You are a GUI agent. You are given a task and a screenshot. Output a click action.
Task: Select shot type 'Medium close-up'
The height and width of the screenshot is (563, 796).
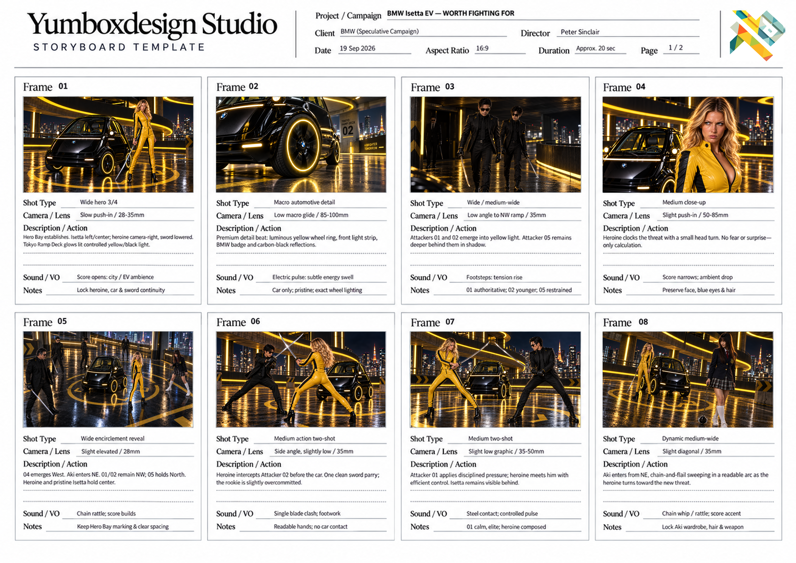tap(684, 202)
